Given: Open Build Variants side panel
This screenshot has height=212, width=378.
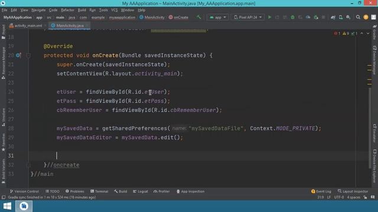Looking at the screenshot, I should (x=3, y=171).
